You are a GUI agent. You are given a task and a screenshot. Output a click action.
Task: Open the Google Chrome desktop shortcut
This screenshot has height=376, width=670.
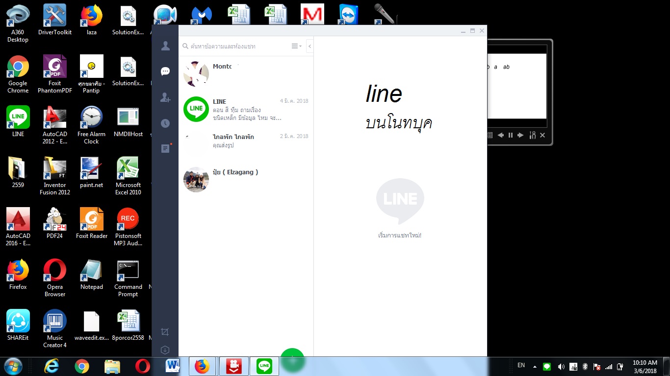18,74
